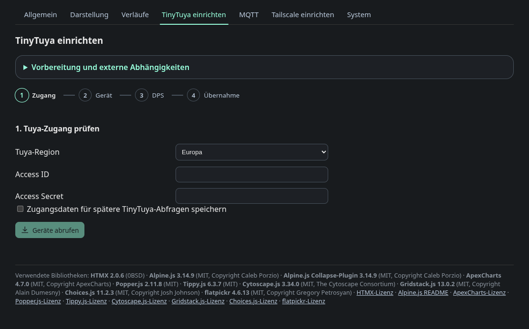529x329 pixels.
Task: Click 'Choices.js 11.2.3' library text
Action: (x=89, y=293)
